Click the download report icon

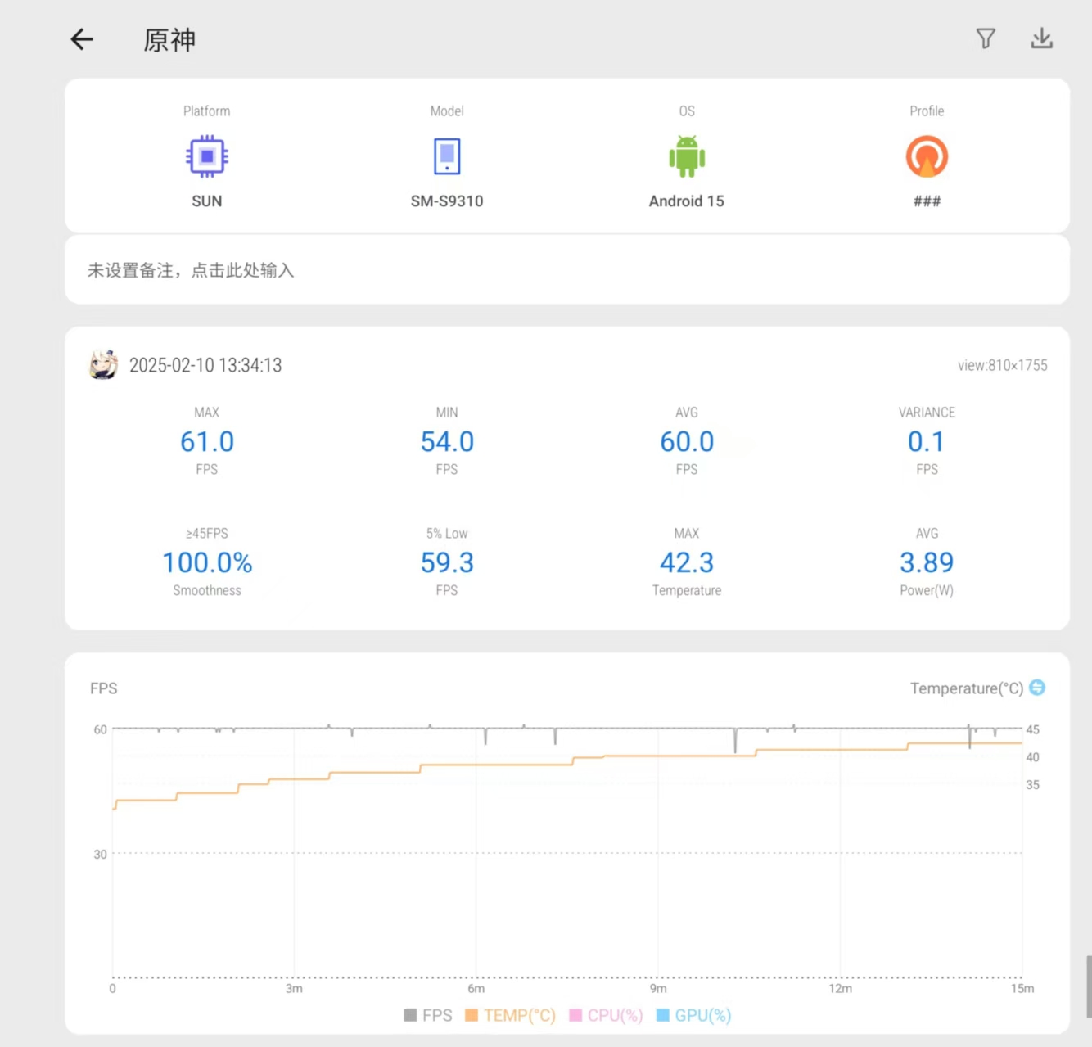click(1041, 38)
